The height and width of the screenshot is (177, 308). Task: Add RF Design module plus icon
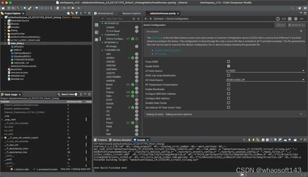(x=136, y=46)
